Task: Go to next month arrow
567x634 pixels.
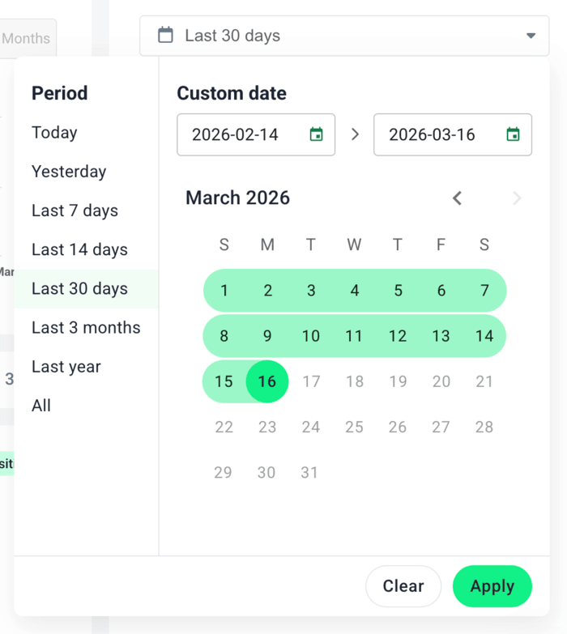Action: click(x=517, y=198)
